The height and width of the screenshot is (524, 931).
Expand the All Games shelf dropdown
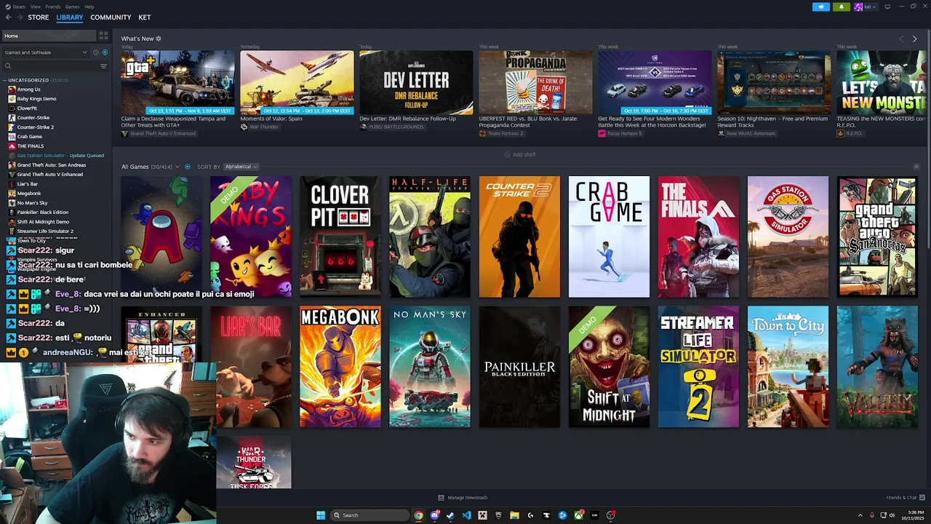178,167
